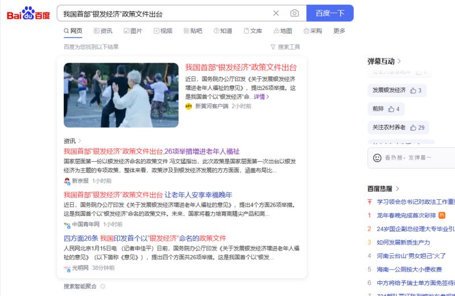Click the 前排 comment bubble

coord(386,109)
